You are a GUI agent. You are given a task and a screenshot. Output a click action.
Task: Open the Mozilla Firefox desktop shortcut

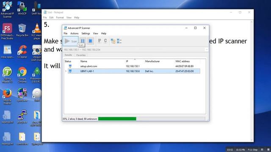(7, 97)
